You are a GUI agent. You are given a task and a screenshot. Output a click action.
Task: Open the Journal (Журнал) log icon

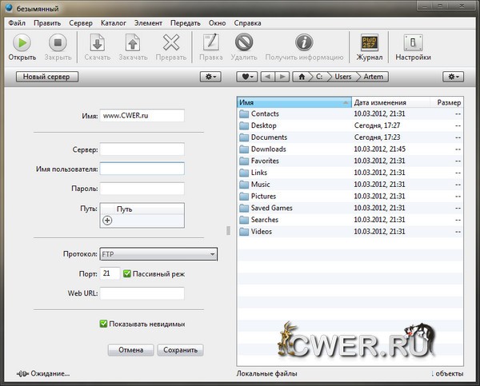click(369, 42)
